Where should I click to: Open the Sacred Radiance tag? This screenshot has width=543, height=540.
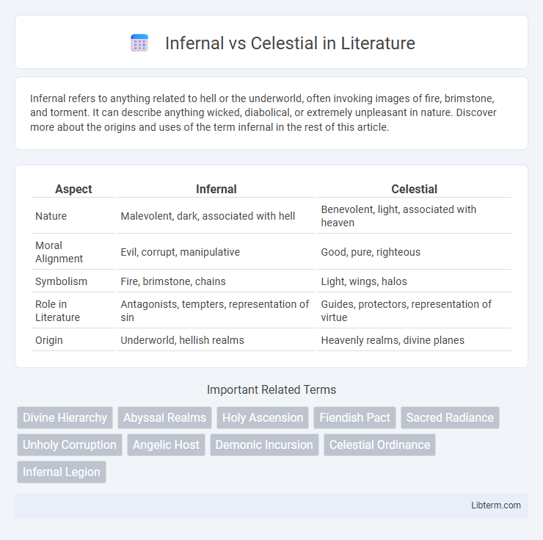tap(450, 417)
